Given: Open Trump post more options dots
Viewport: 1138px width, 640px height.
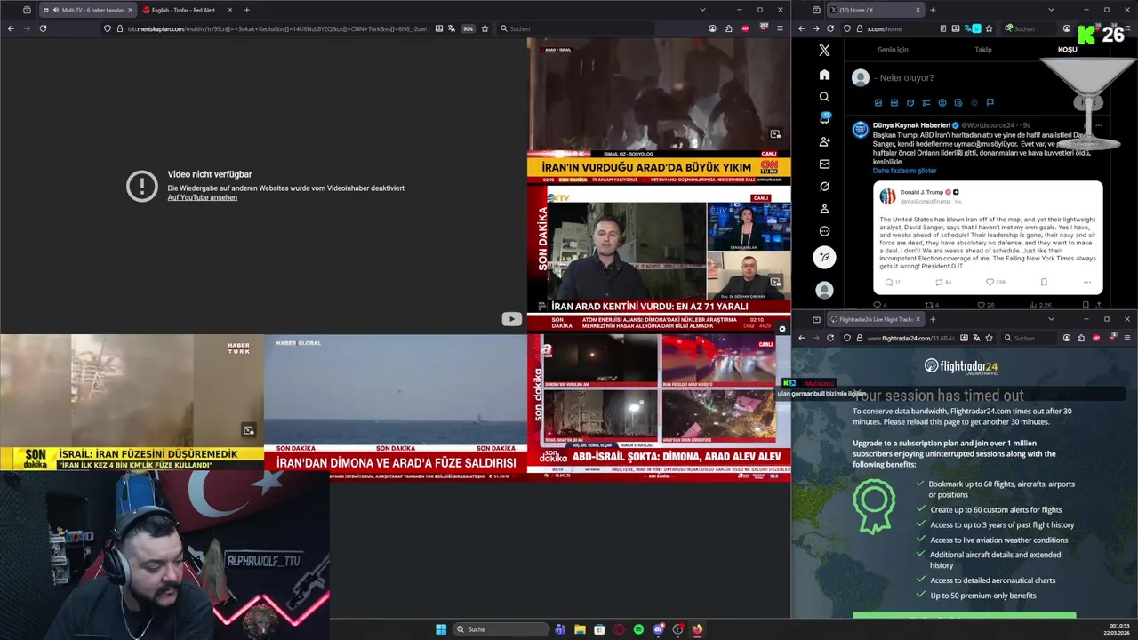Looking at the screenshot, I should [1086, 282].
